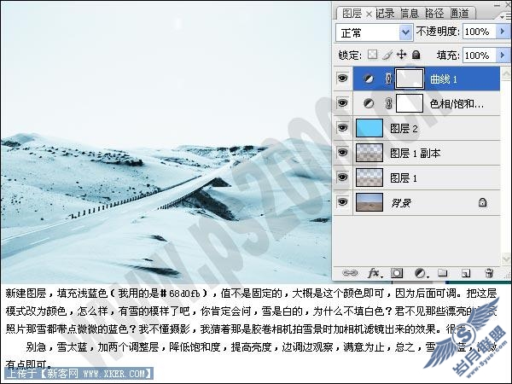The width and height of the screenshot is (512, 384).
Task: Click the mask link icon on 色相/饱和
Action: pyautogui.click(x=388, y=103)
